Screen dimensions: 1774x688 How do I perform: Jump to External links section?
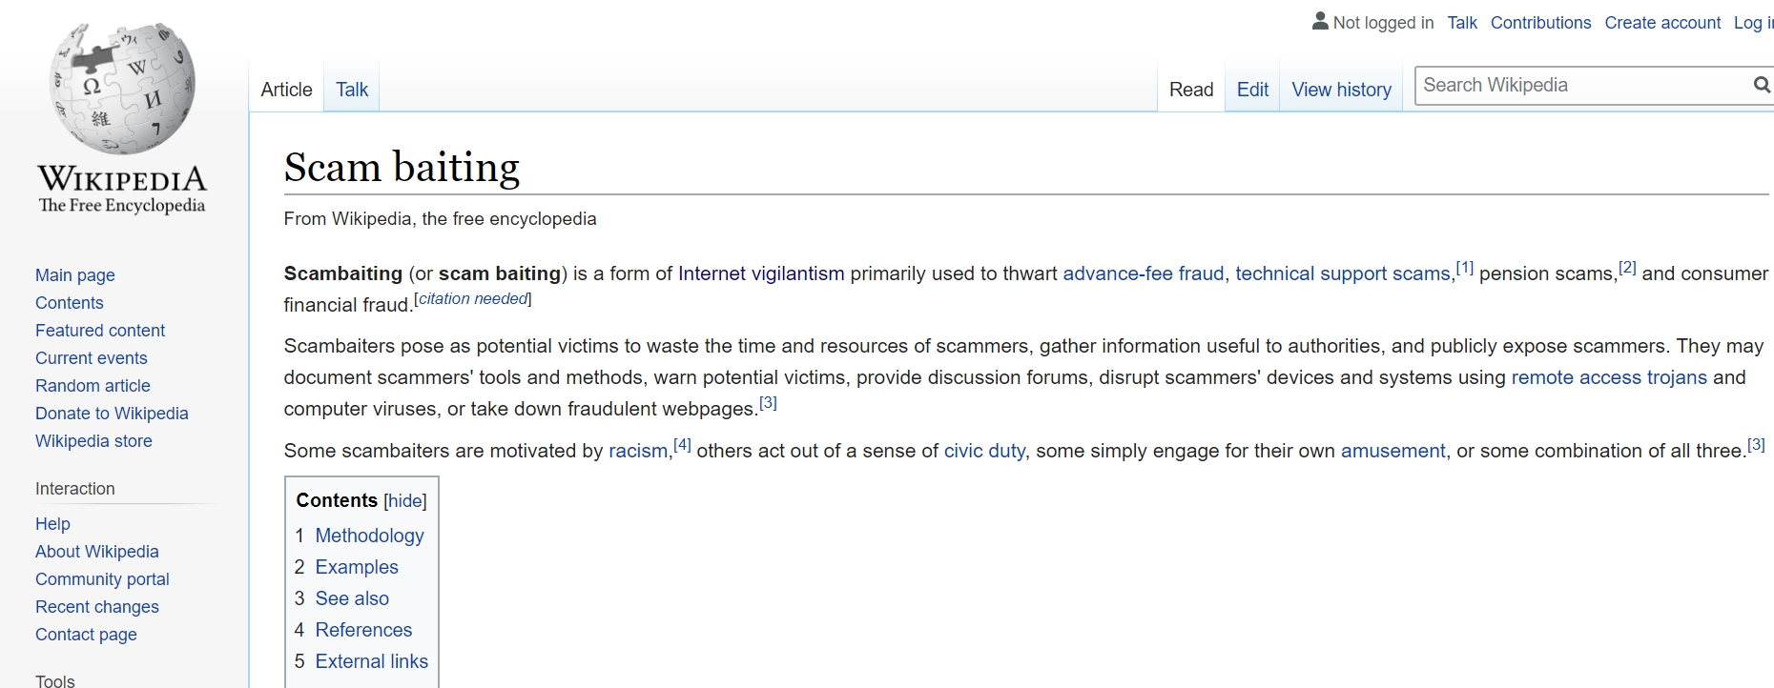pyautogui.click(x=372, y=662)
